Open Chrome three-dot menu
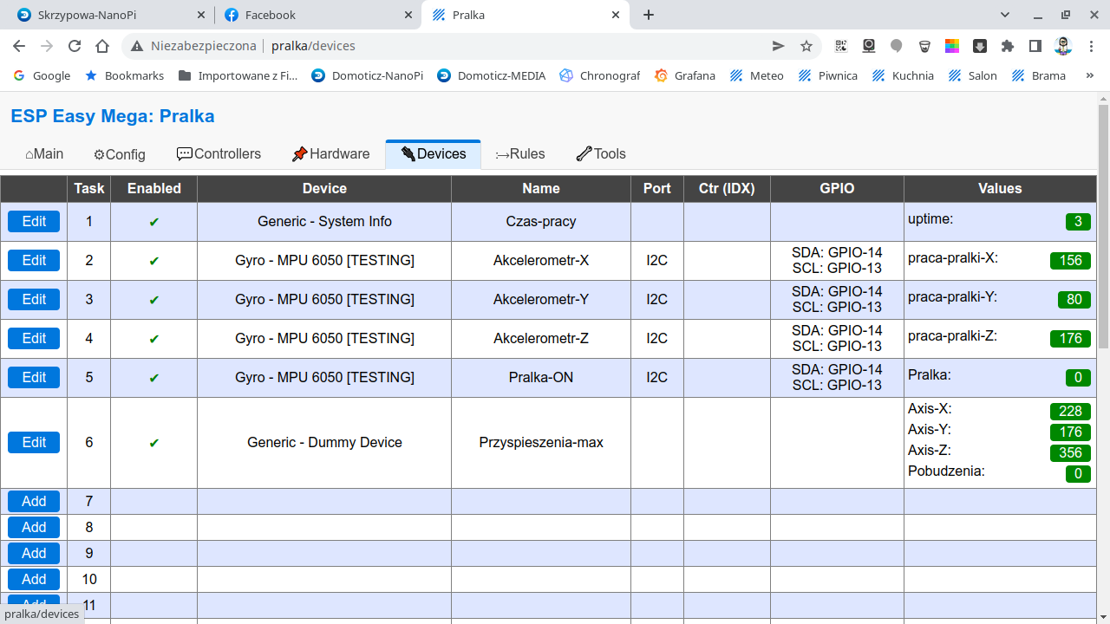Viewport: 1110px width, 624px height. click(1091, 46)
